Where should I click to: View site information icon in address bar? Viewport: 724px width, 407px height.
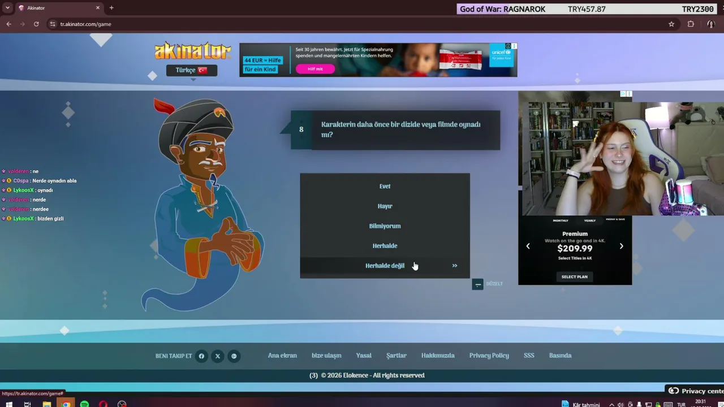[x=53, y=24]
